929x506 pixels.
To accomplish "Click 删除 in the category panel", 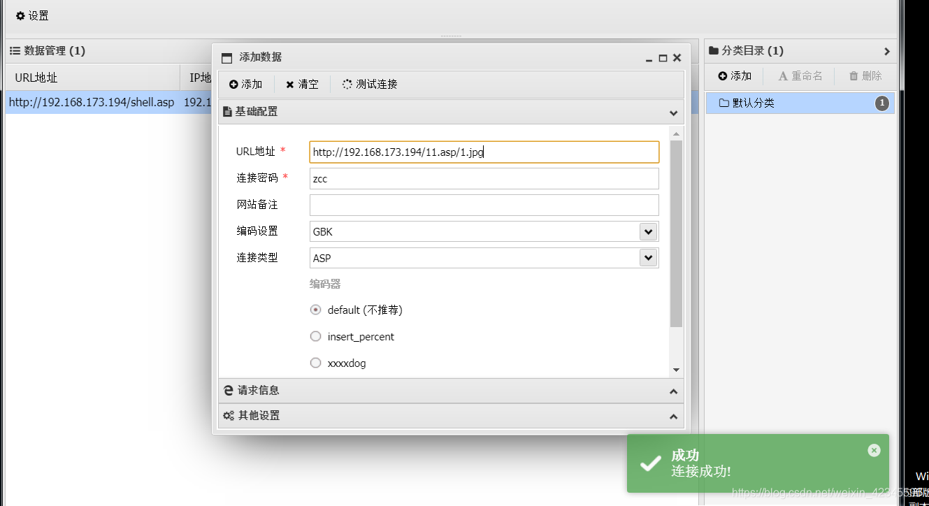I will coord(865,75).
